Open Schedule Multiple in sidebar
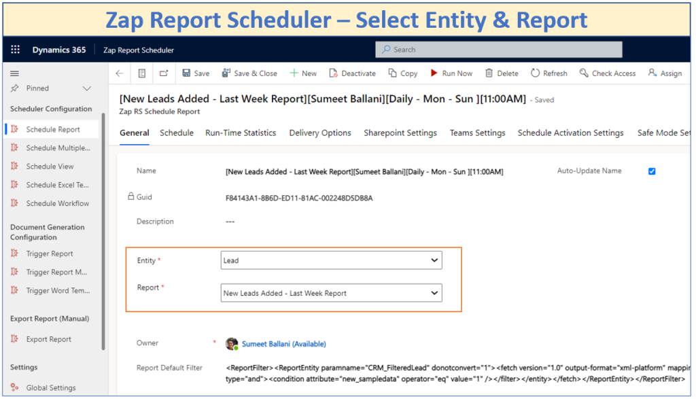Image resolution: width=696 pixels, height=399 pixels. 58,148
